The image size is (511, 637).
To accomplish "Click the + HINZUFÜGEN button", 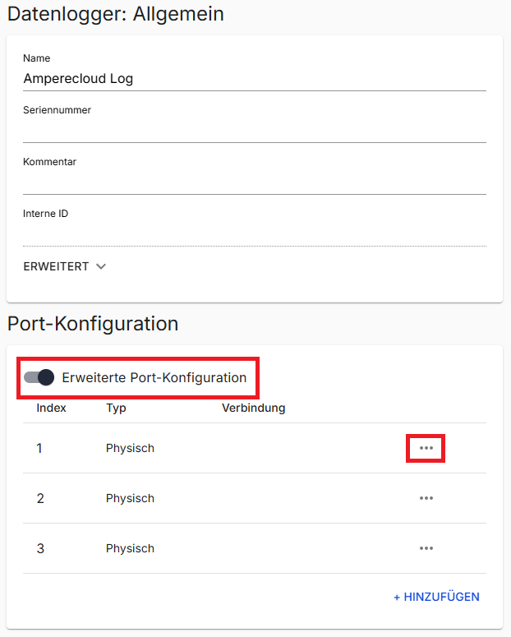I will (x=436, y=597).
